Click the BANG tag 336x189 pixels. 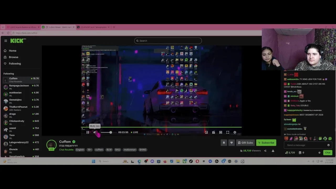(143, 150)
